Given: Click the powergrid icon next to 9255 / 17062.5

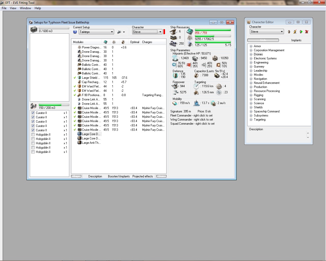Looking at the screenshot, I should pyautogui.click(x=190, y=38).
